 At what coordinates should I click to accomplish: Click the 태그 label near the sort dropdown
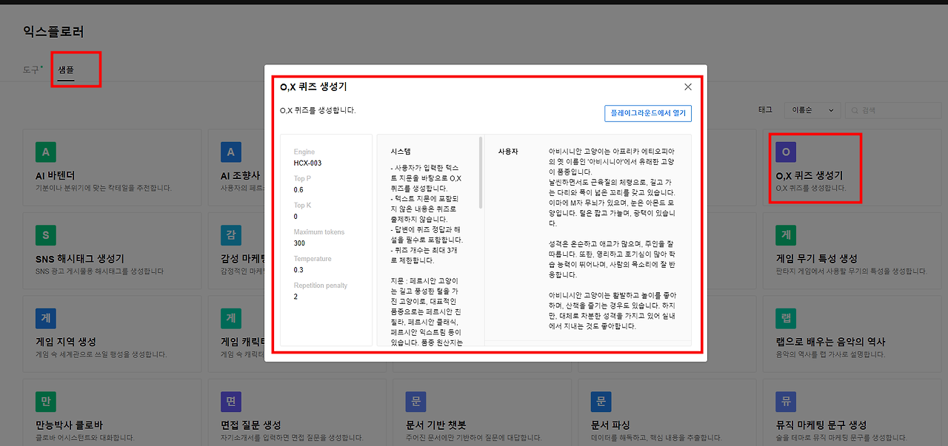pos(765,110)
